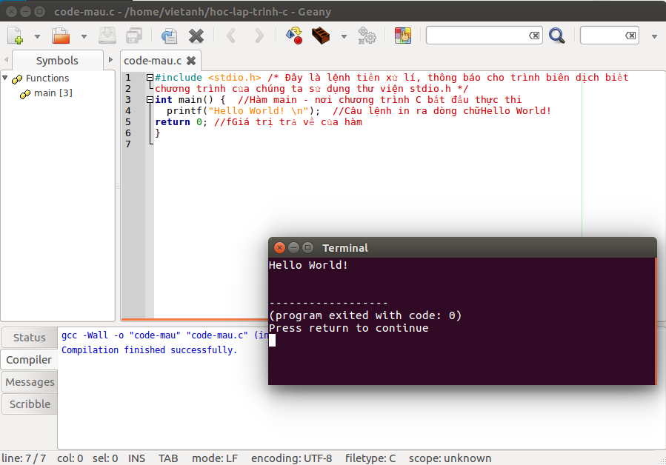Open the color chooser icon
This screenshot has height=465, width=666.
pyautogui.click(x=402, y=36)
